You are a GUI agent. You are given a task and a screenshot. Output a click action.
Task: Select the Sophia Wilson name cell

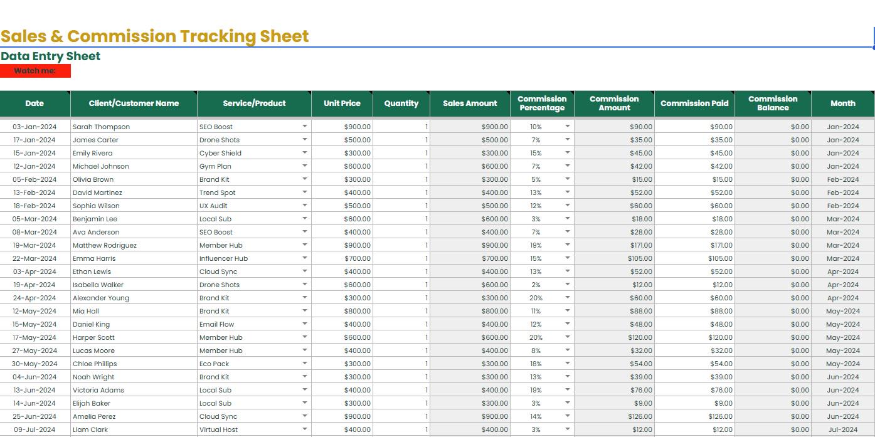134,206
